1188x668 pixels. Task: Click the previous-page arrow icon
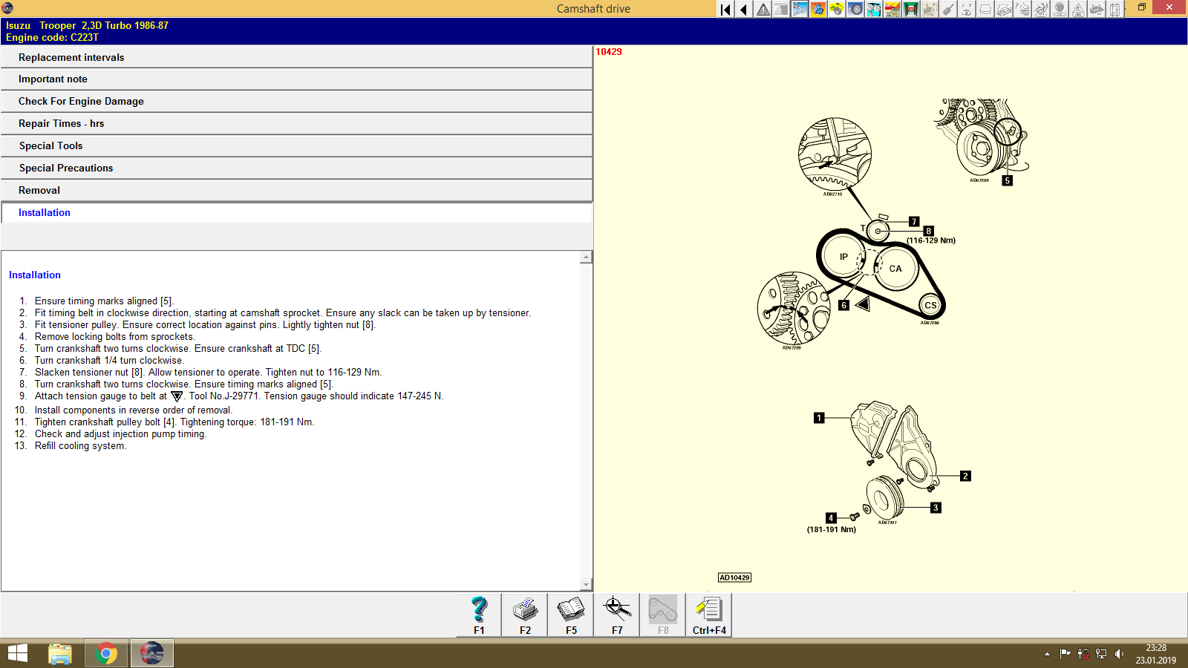click(x=742, y=9)
